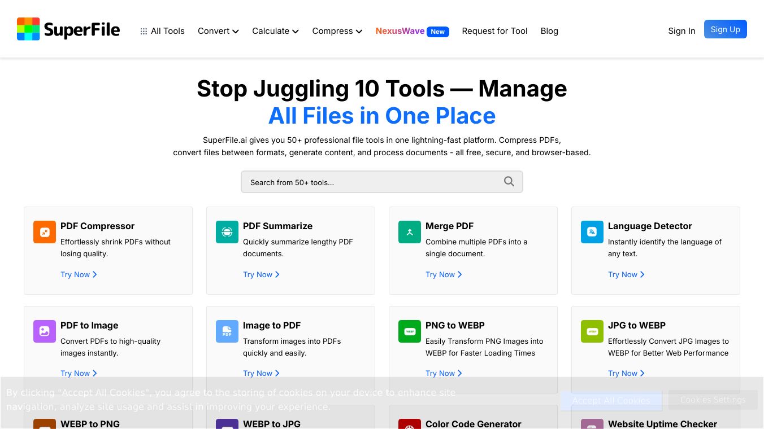
Task: Click the Sign In link
Action: [x=681, y=31]
